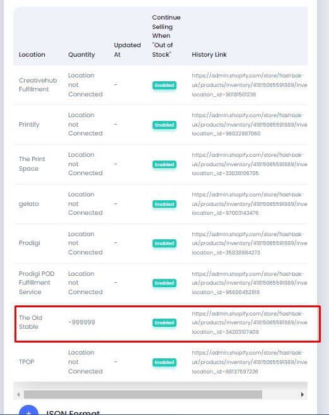Open the Creativehub Fulfilment history link
Screen dimensions: 329x415
[249, 85]
